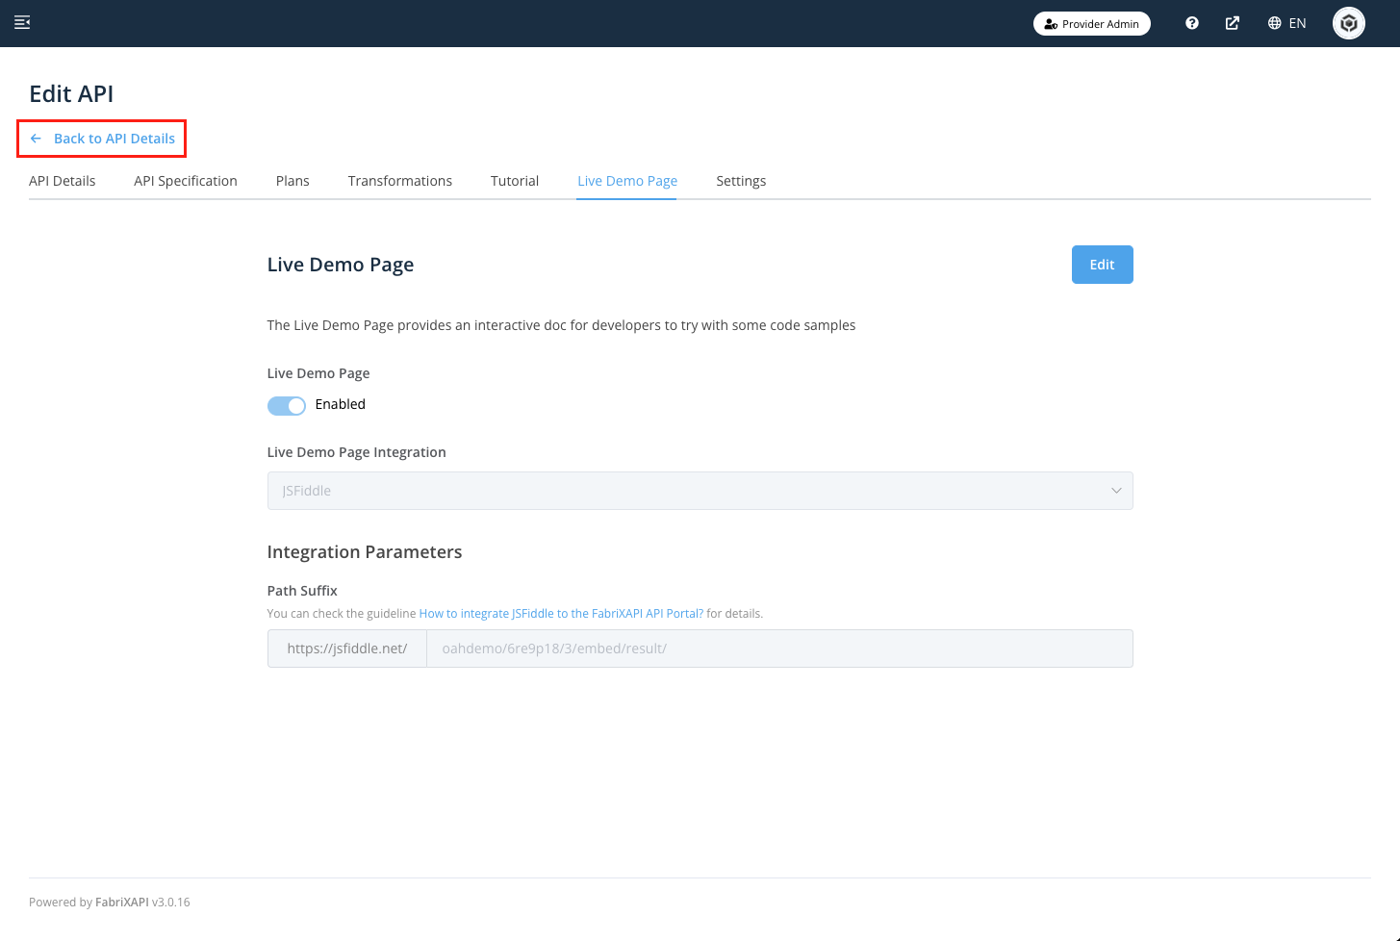Open the Live Demo Page Integration dropdown
The image size is (1400, 941).
click(x=700, y=491)
